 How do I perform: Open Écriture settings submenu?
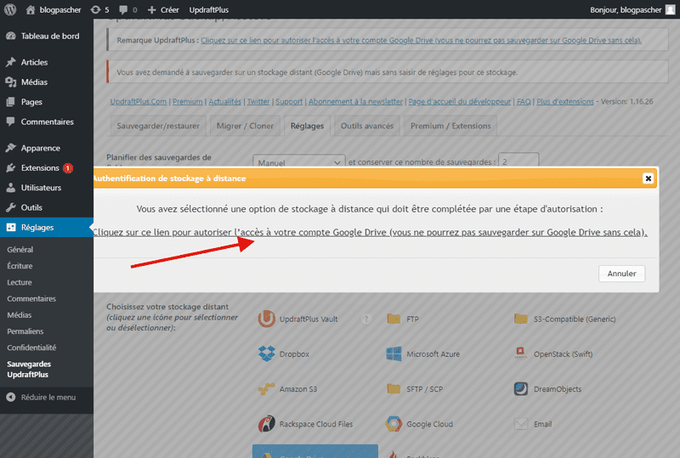[x=20, y=266]
